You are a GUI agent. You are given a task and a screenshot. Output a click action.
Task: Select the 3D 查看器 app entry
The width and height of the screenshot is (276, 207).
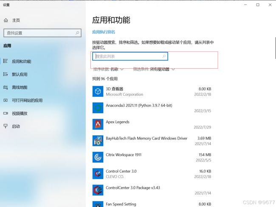tap(152, 92)
